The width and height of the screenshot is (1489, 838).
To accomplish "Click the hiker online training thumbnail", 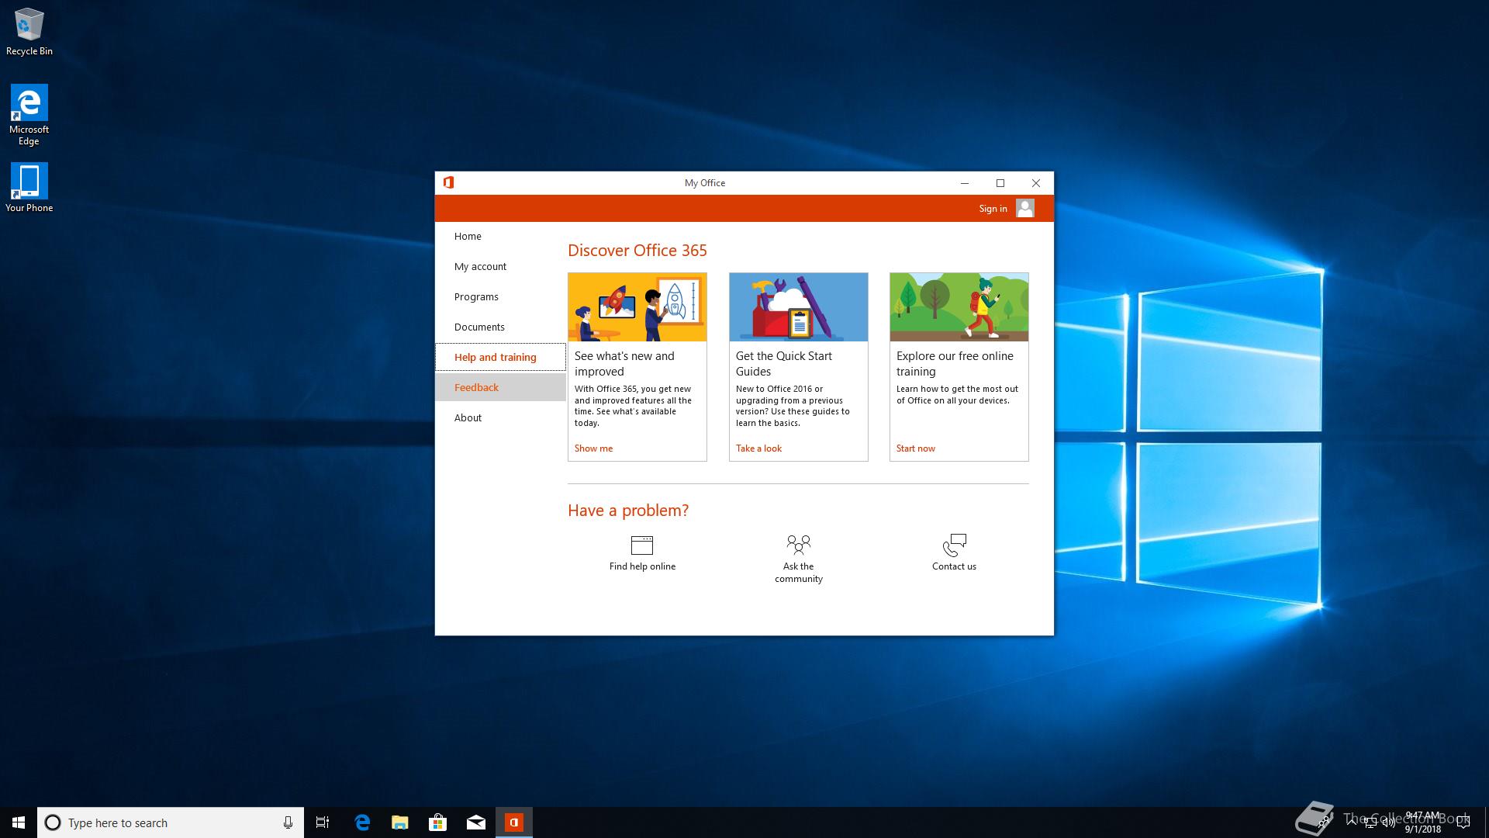I will [x=959, y=307].
